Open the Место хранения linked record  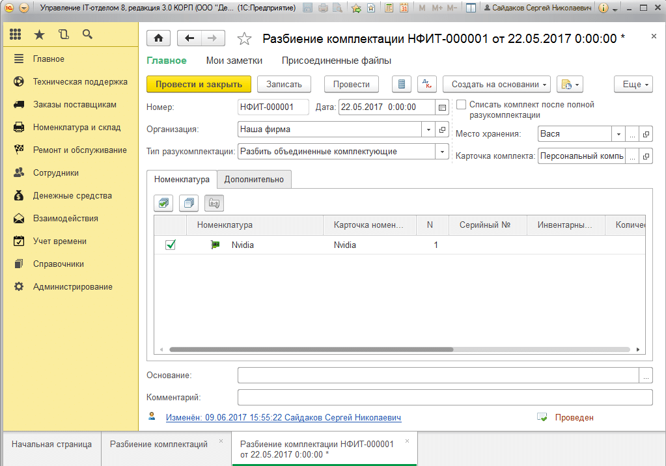pos(646,134)
